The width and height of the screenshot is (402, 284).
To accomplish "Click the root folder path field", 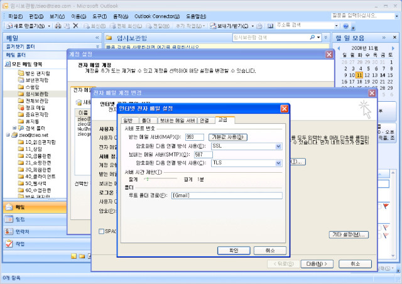I will click(227, 195).
